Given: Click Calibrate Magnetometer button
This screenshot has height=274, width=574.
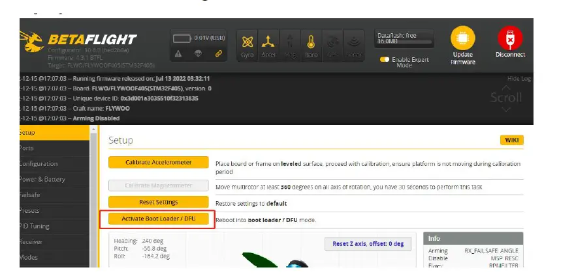Looking at the screenshot, I should tap(159, 185).
